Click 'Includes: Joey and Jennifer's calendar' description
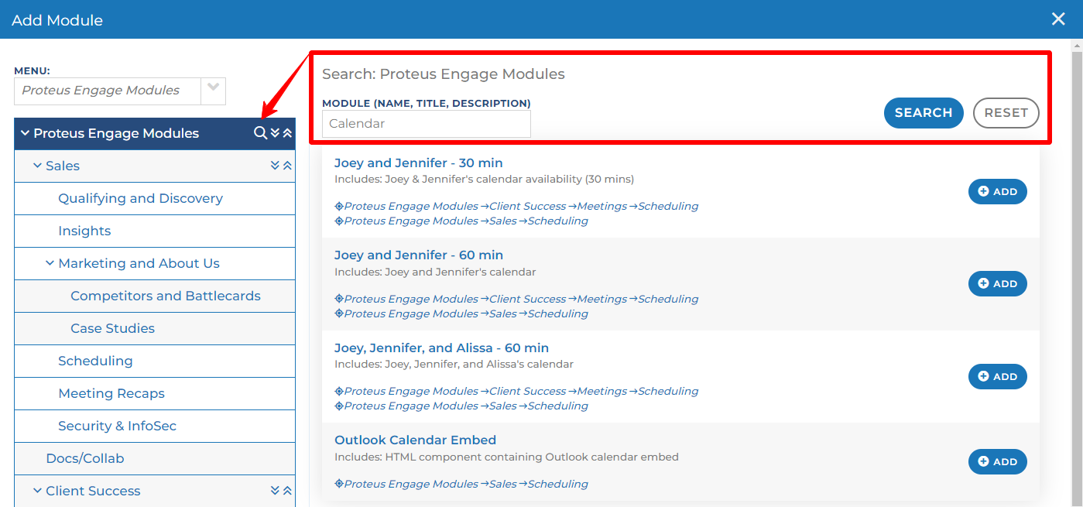This screenshot has width=1083, height=507. [x=435, y=272]
